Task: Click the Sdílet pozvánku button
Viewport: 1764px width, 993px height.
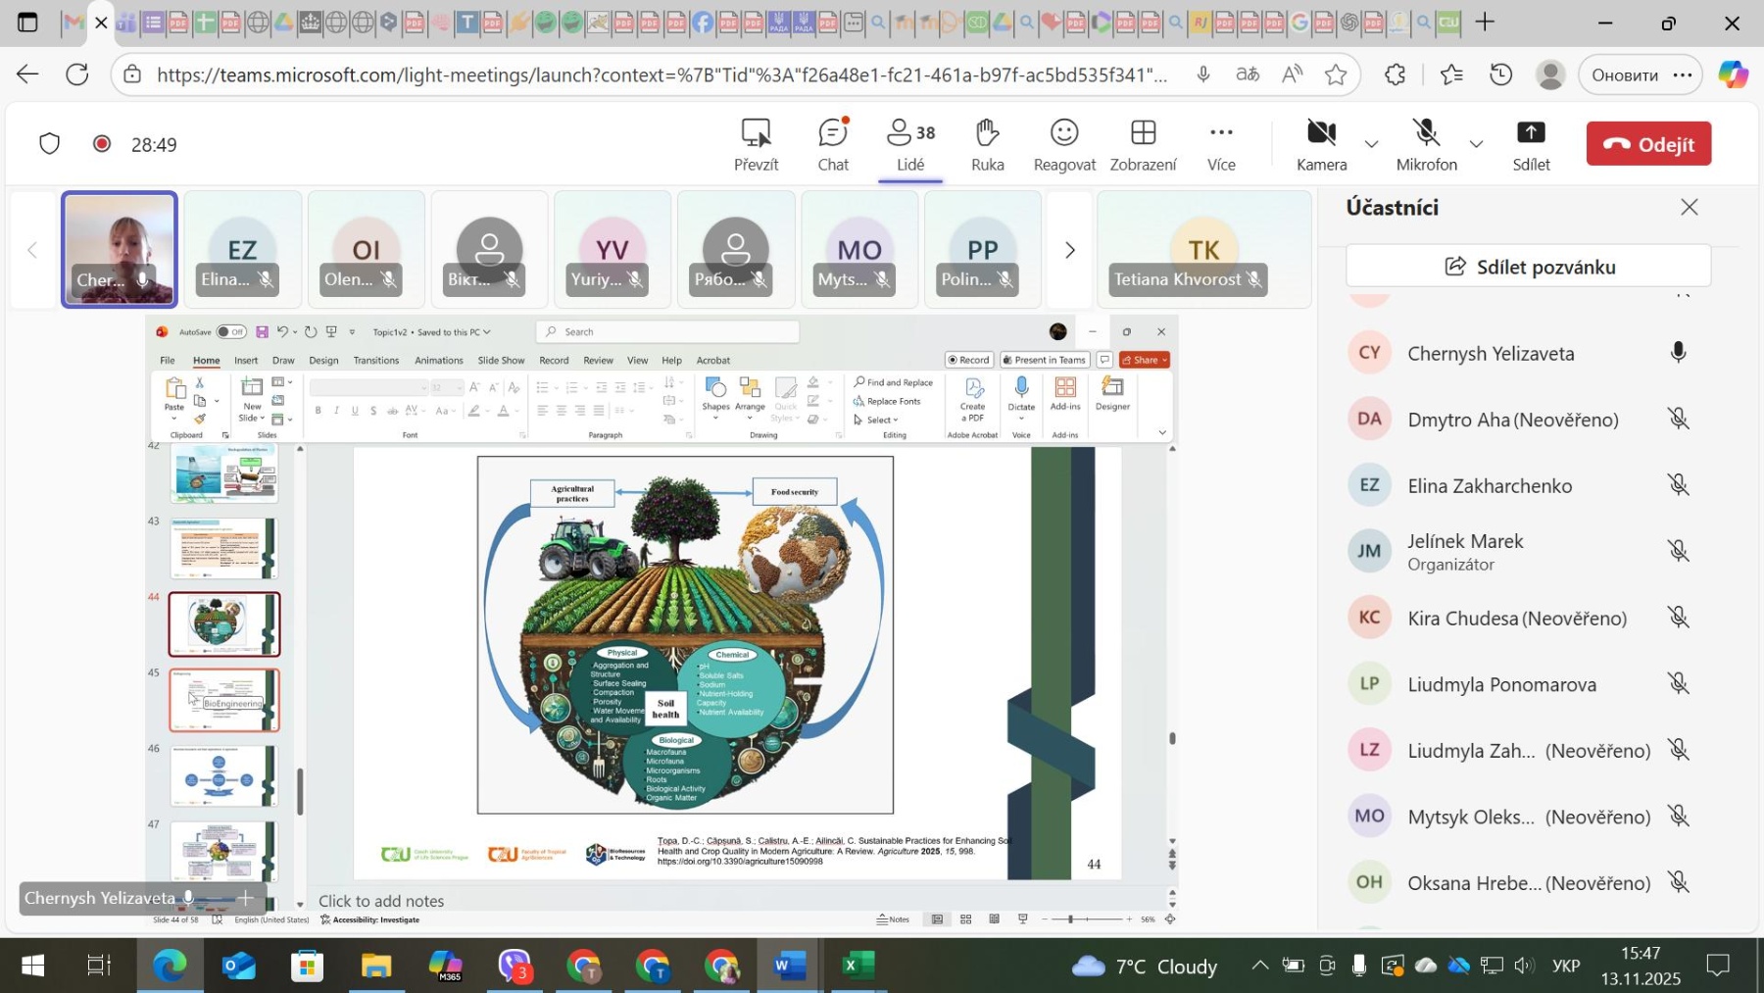Action: pyautogui.click(x=1529, y=267)
